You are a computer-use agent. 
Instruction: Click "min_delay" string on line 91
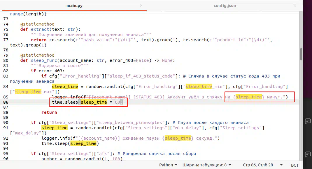pyautogui.click(x=187, y=128)
